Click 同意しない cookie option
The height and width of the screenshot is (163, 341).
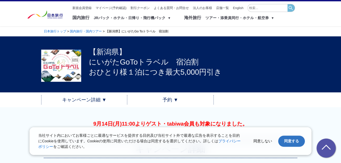tap(263, 141)
